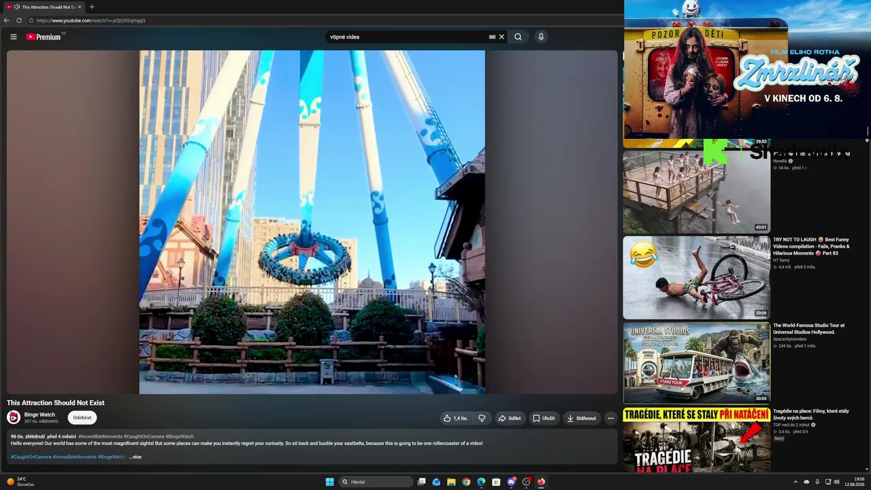Subscribe with the Odebírat button
Image resolution: width=871 pixels, height=490 pixels.
coord(82,418)
